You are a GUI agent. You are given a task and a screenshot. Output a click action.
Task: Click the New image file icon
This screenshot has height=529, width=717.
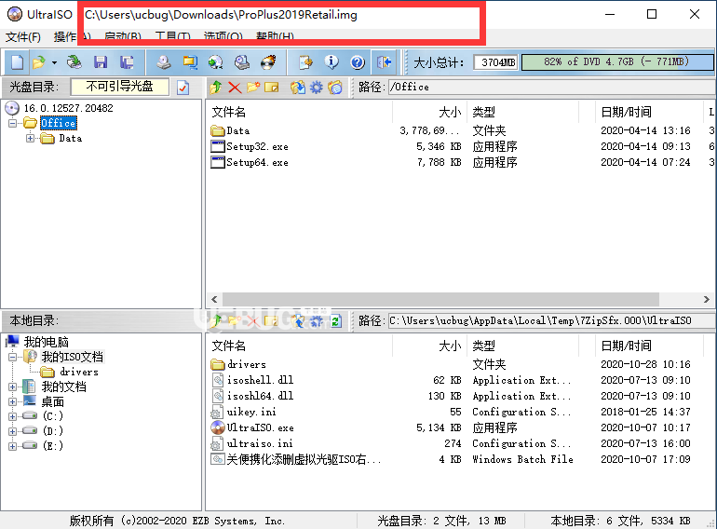coord(18,62)
